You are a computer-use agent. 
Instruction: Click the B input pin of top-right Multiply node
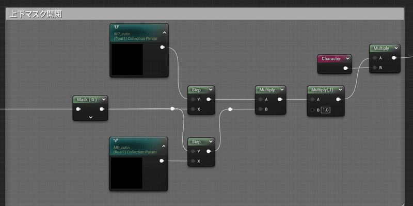click(375, 68)
